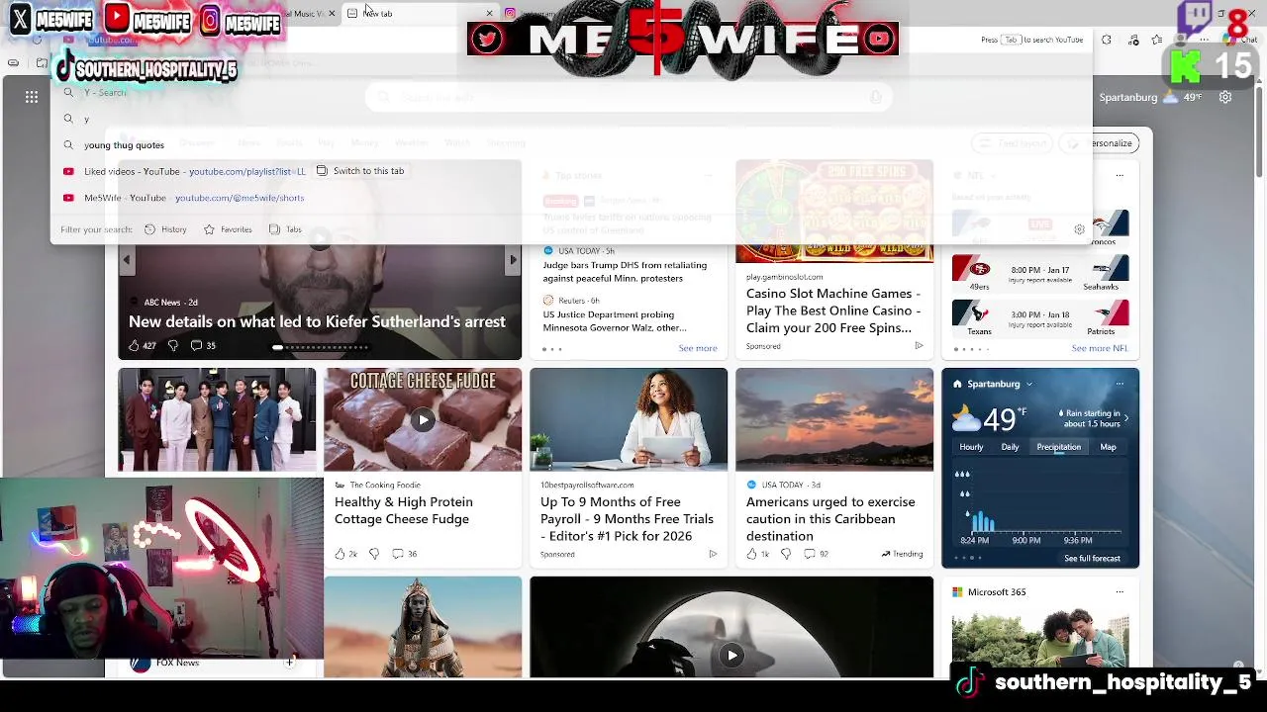Click the carousel page indicator dots
This screenshot has width=1267, height=712.
[321, 347]
